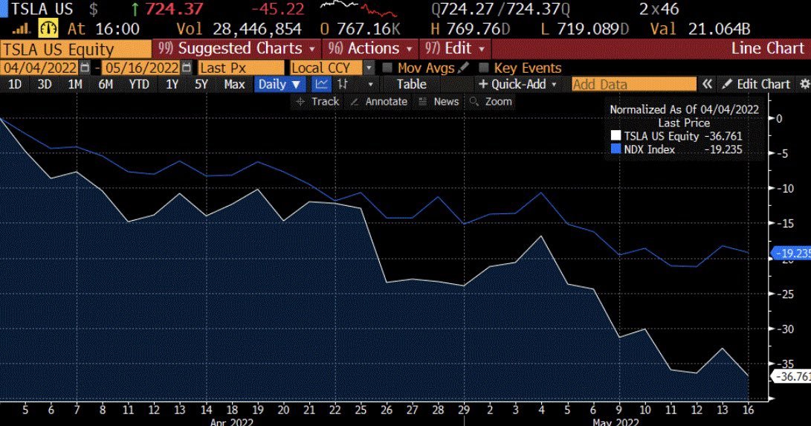This screenshot has height=426, width=811.
Task: Open the Daily periodicity dropdown
Action: tap(280, 84)
